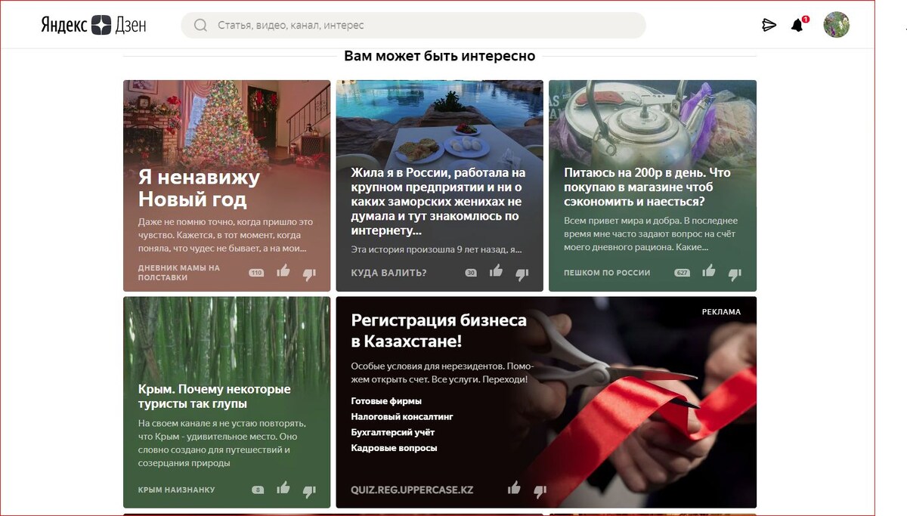
Task: Open your profile avatar
Action: tap(835, 24)
